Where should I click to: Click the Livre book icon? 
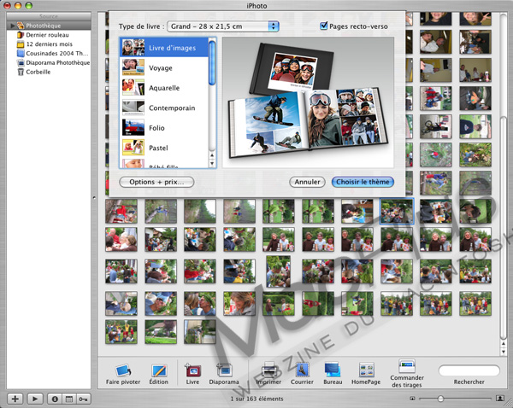click(192, 370)
